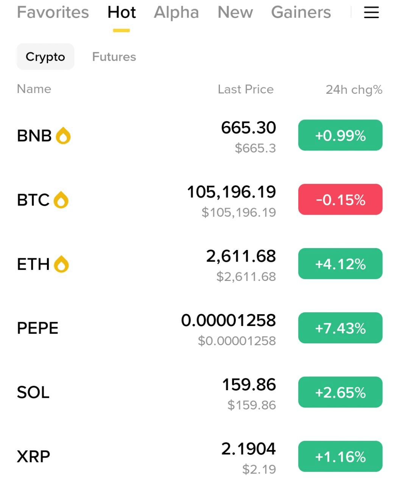Click the PEPE +7.43% green badge
The image size is (399, 484).
point(340,328)
